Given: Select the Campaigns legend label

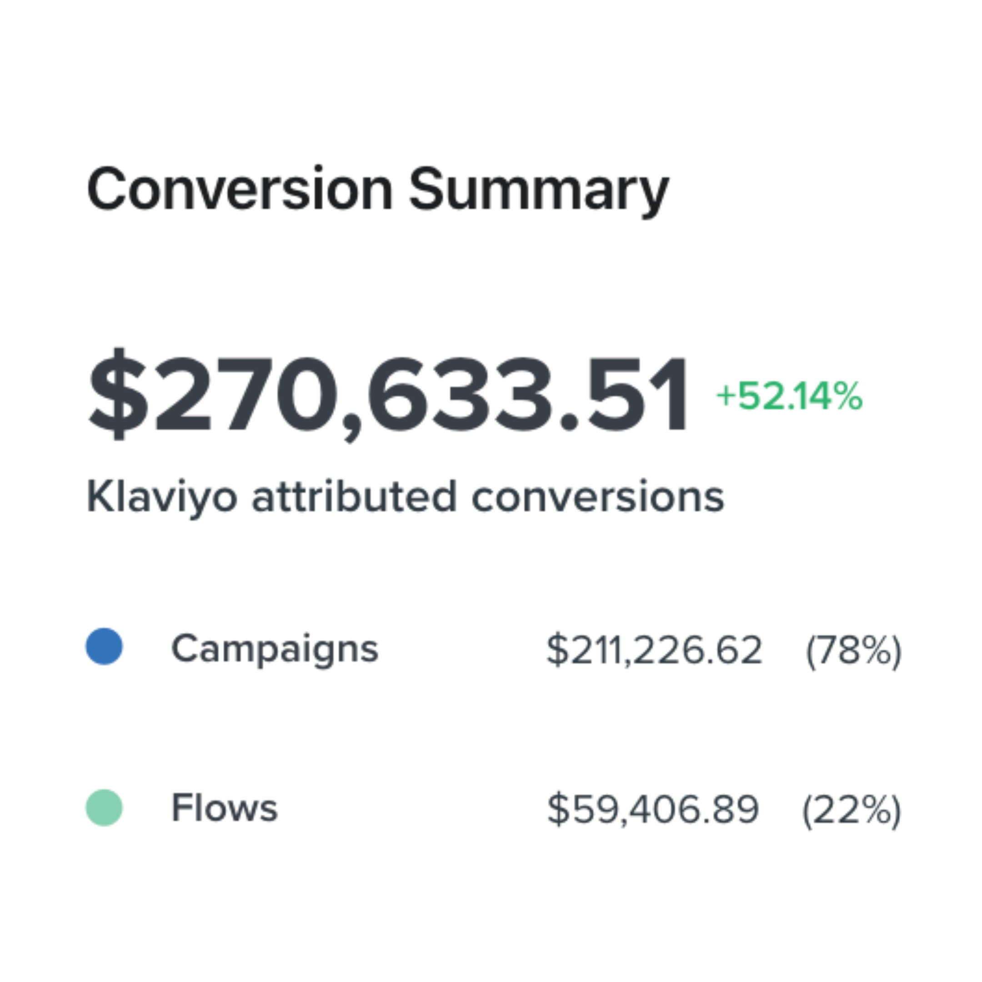Looking at the screenshot, I should 275,649.
